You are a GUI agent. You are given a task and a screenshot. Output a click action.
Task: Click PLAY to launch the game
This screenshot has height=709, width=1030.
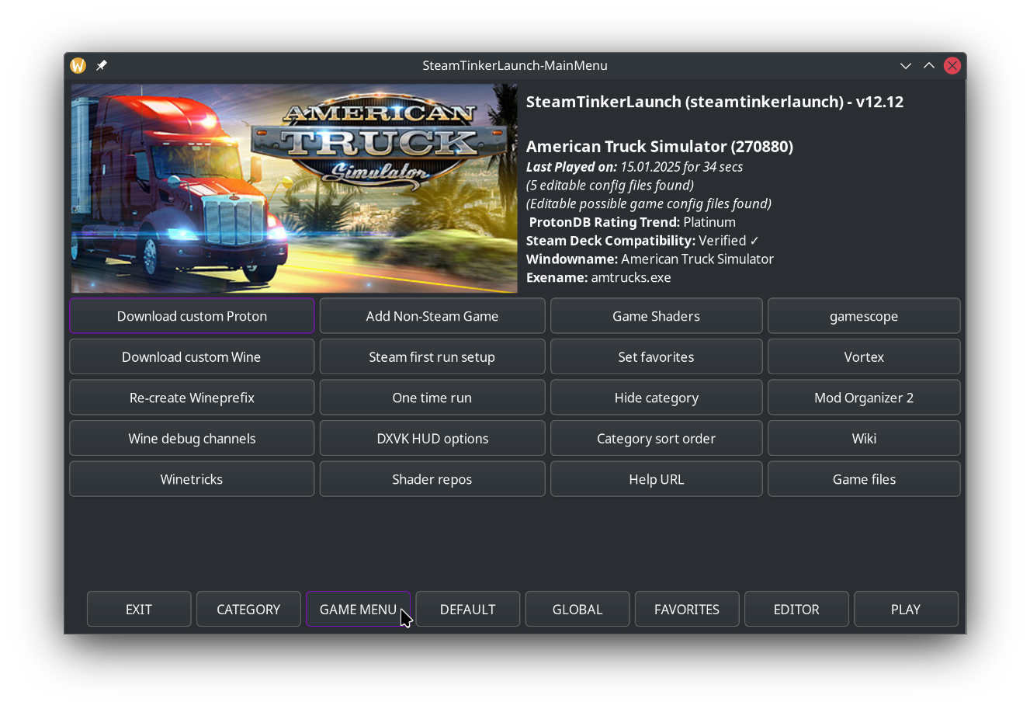coord(906,609)
